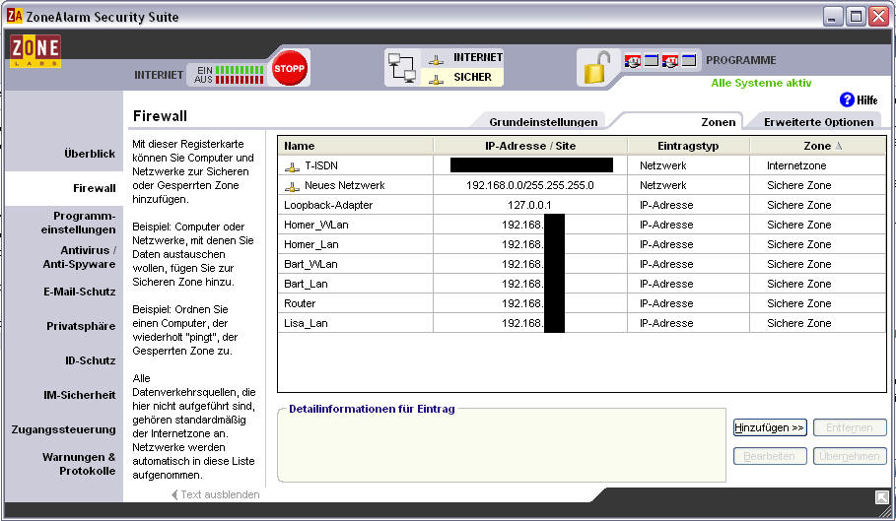This screenshot has height=521, width=896.
Task: Select the Bart_Lan entry
Action: point(306,284)
